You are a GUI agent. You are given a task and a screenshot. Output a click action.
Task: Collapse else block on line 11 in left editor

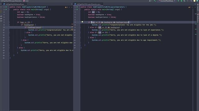[x=9, y=33]
